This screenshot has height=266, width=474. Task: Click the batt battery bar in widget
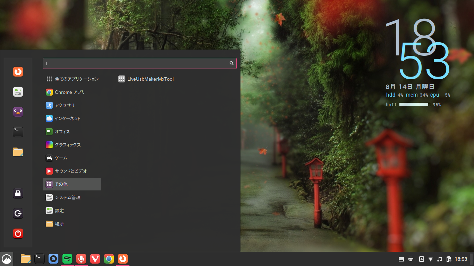415,105
